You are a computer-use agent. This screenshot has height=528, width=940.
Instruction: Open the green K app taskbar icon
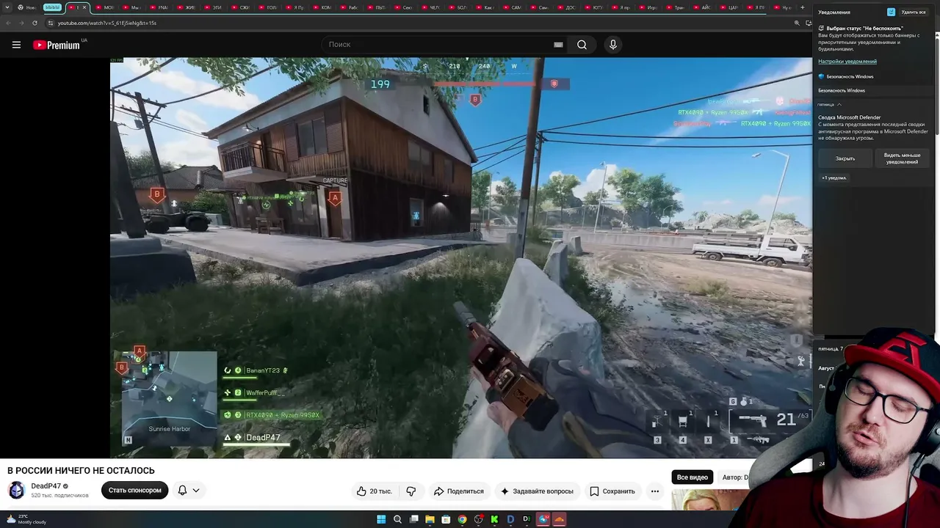(x=494, y=519)
